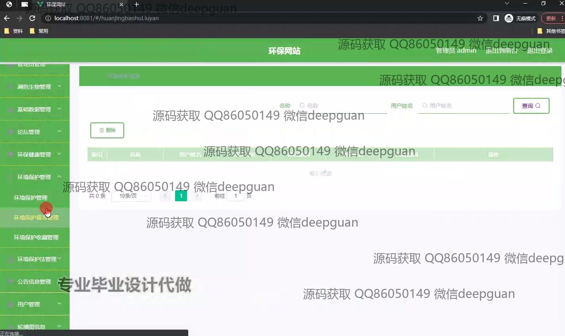This screenshot has height=336, width=565.
Task: Expand the 环境保护法管理 sidebar menu
Action: (x=35, y=259)
